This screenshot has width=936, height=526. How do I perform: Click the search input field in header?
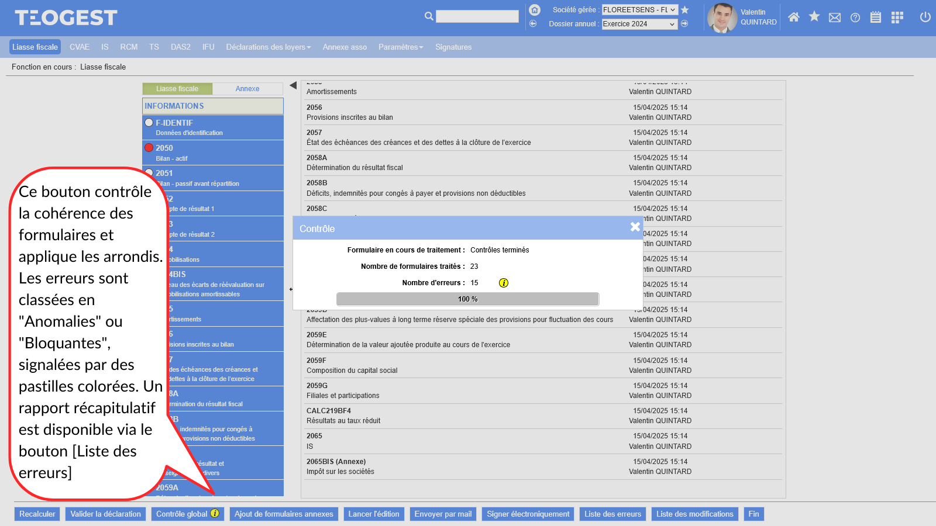point(477,16)
